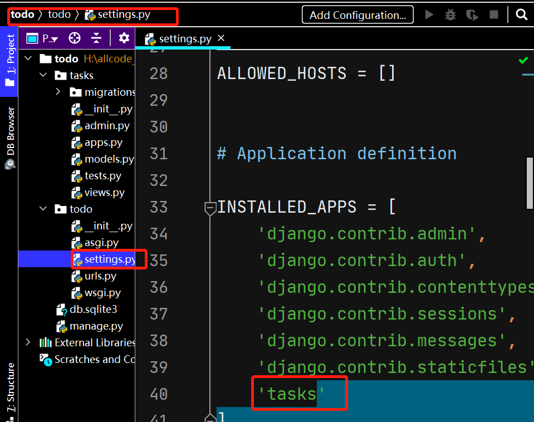Select migrations folder
The image size is (534, 422).
(x=102, y=92)
